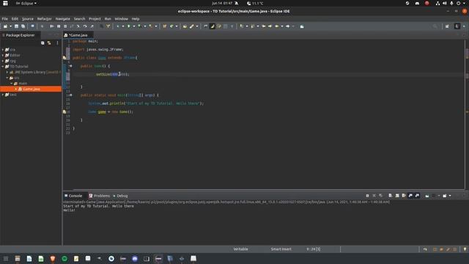Viewport: 469px width, 264px height.
Task: Open the Source menu
Action: 28,18
